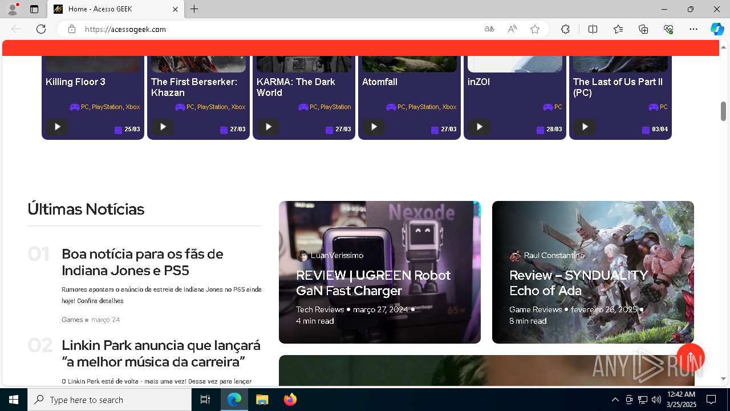The image size is (730, 411).
Task: Open the Killing Floor 3 game title
Action: coord(75,82)
